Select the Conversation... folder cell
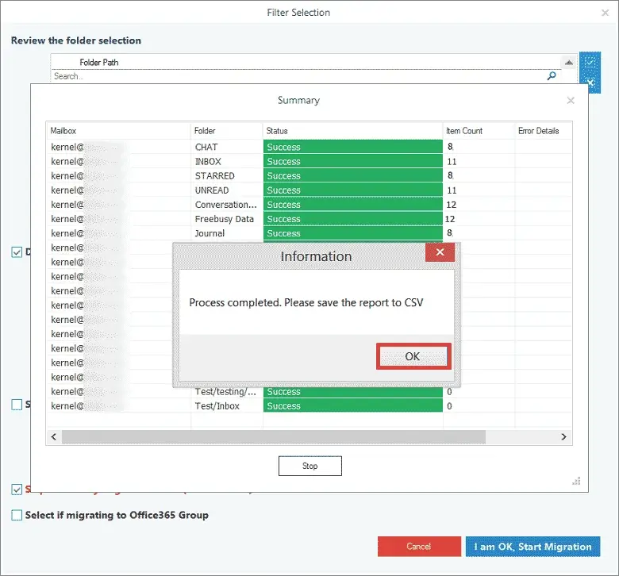The image size is (619, 576). [227, 205]
